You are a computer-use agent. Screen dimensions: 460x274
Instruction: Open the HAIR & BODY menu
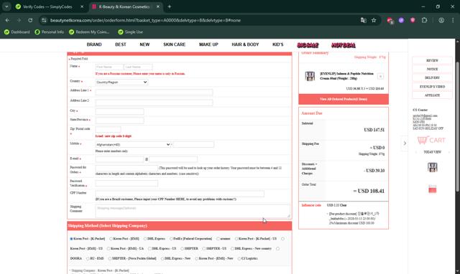(x=245, y=44)
